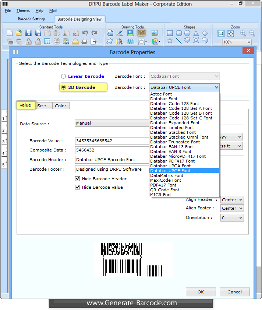Click the Print icon in Standard Tools

point(85,41)
